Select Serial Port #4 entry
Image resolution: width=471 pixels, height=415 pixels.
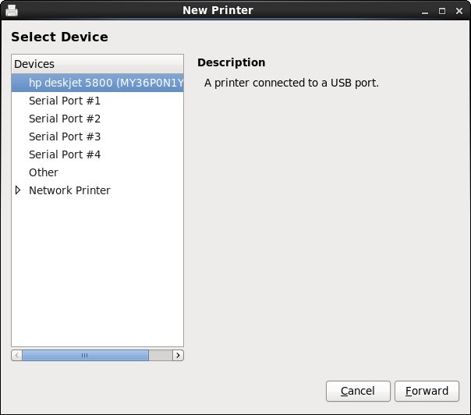(x=65, y=154)
